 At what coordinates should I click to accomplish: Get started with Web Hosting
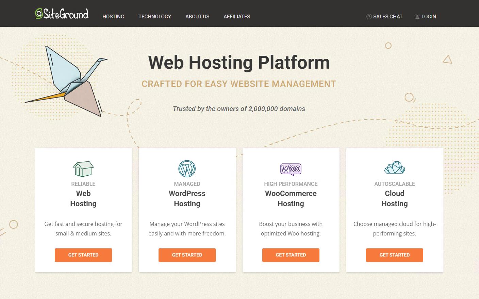pos(83,255)
